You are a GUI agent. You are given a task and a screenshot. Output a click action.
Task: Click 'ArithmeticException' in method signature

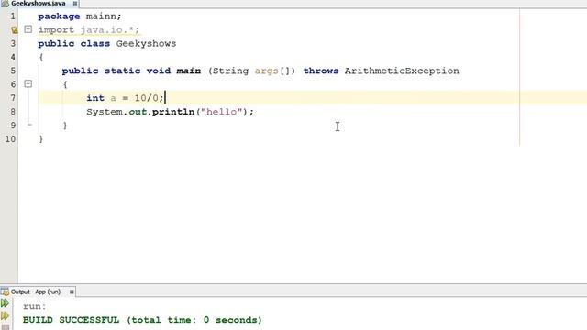point(402,71)
